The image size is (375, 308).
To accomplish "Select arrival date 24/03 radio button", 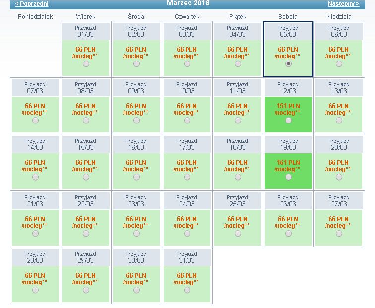I will pyautogui.click(x=187, y=234).
